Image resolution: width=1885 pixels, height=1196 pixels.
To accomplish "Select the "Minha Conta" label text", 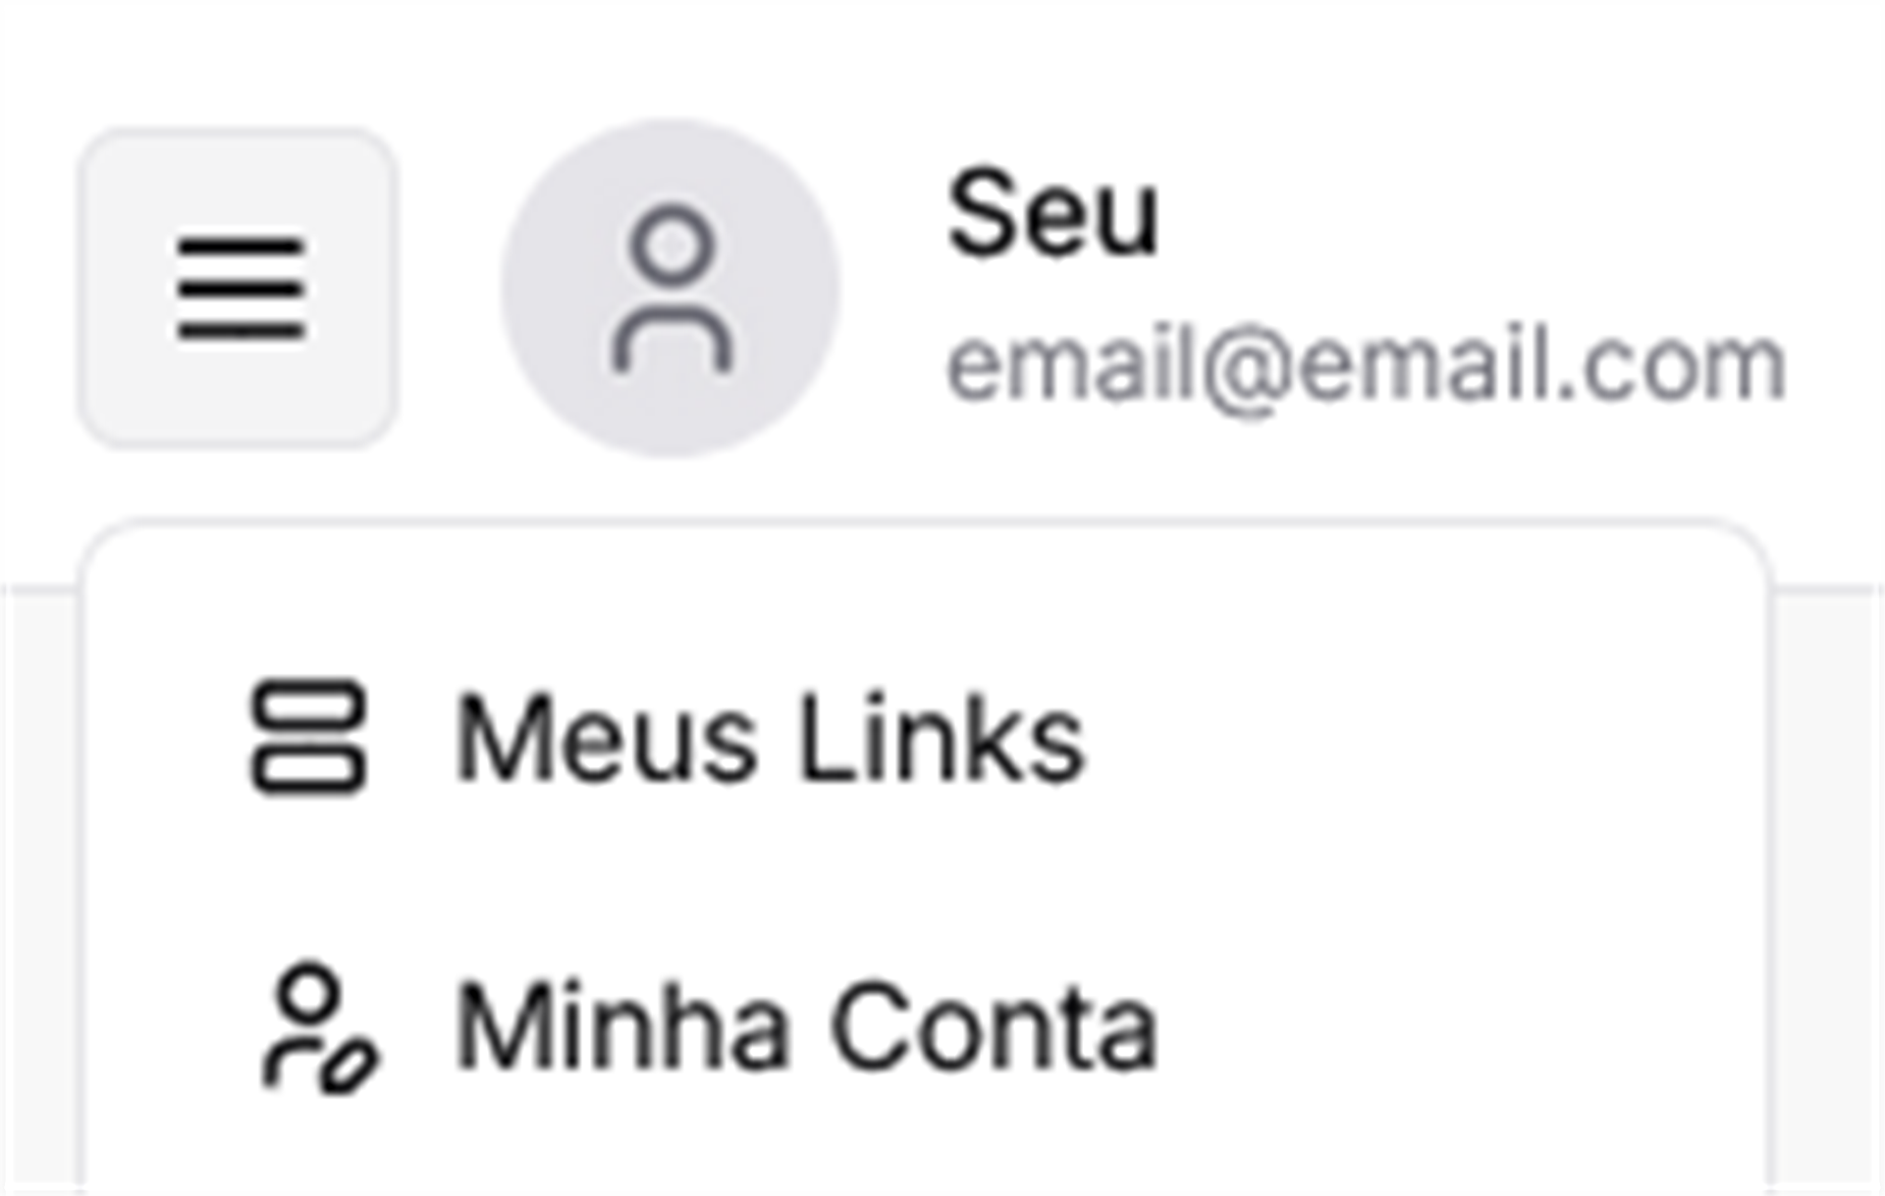I will [805, 1027].
